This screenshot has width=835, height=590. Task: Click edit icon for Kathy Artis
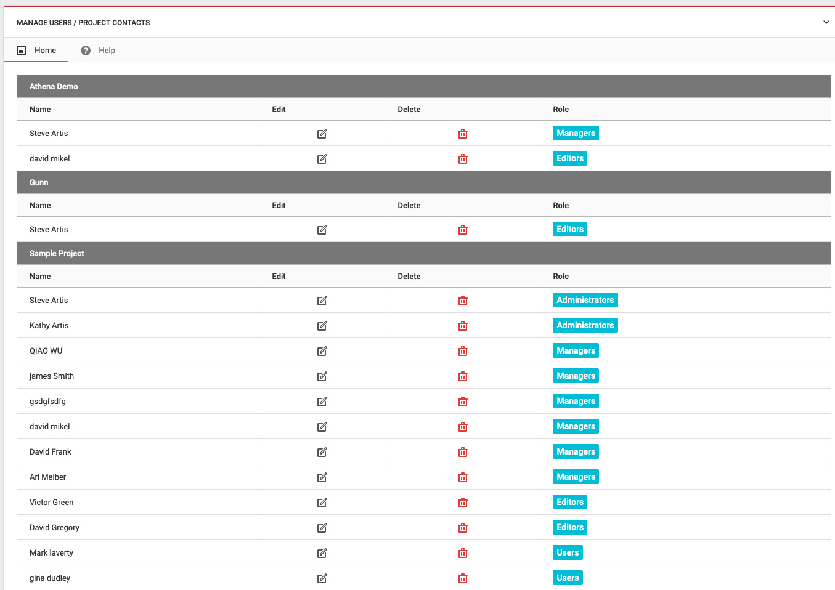tap(322, 326)
